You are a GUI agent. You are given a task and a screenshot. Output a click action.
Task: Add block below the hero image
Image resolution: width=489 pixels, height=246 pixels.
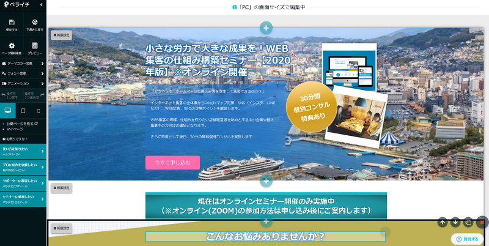pos(266,181)
